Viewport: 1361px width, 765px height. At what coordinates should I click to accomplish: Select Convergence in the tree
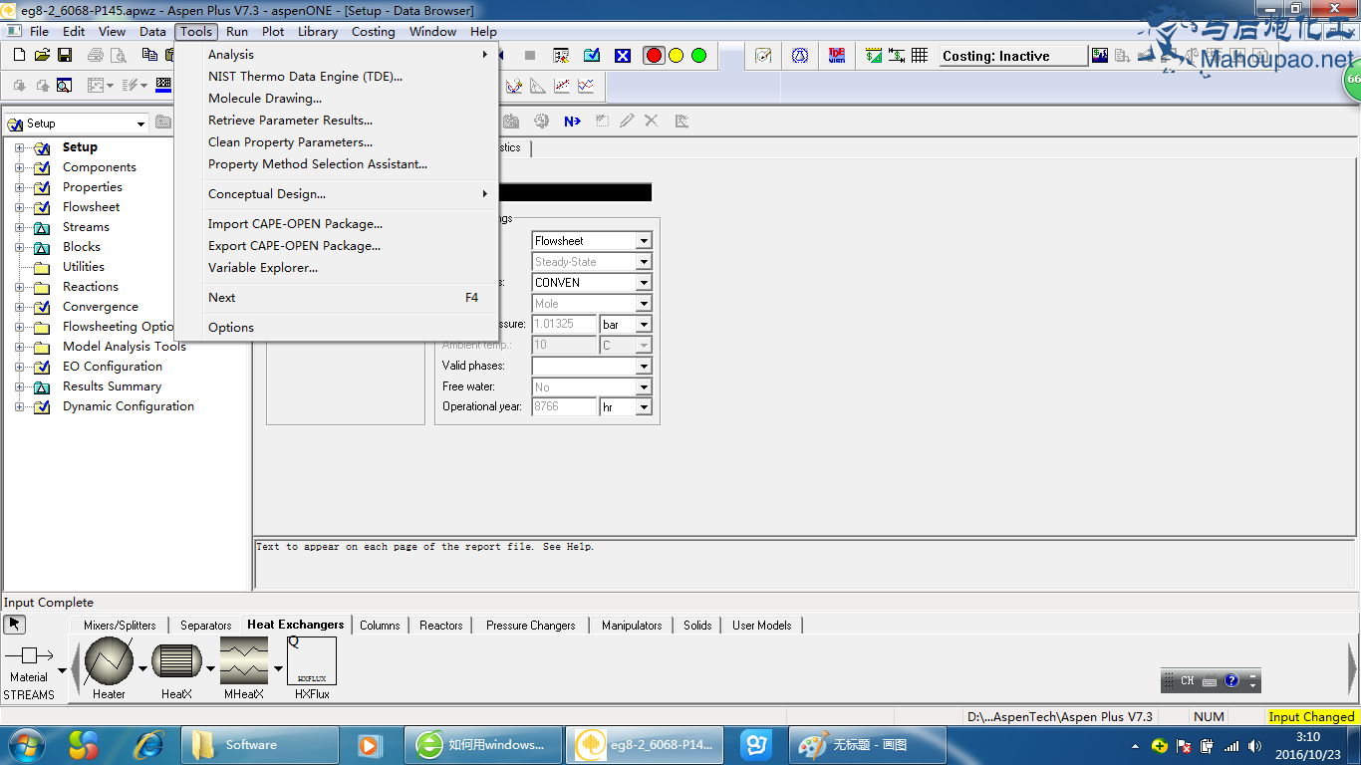[101, 307]
